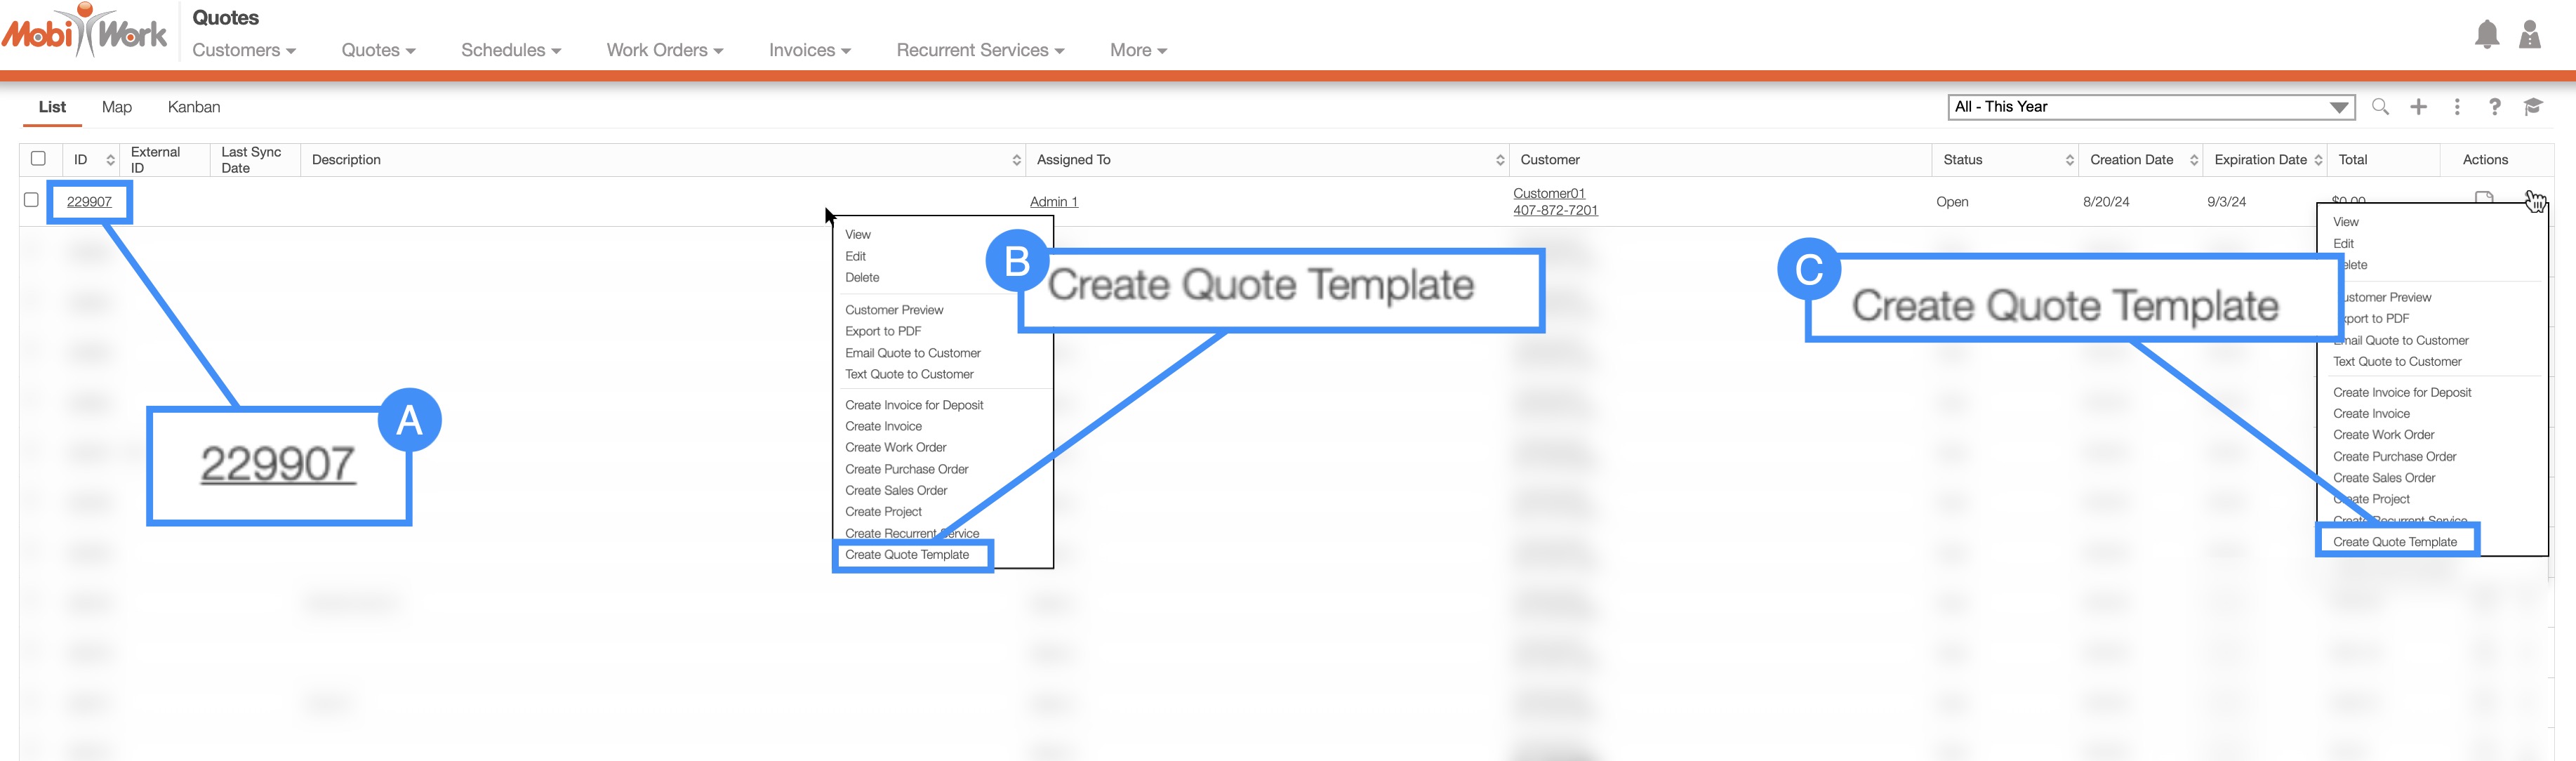Select Create Quote Template in middle context menu
Viewport: 2576px width, 761px height.
[x=907, y=555]
